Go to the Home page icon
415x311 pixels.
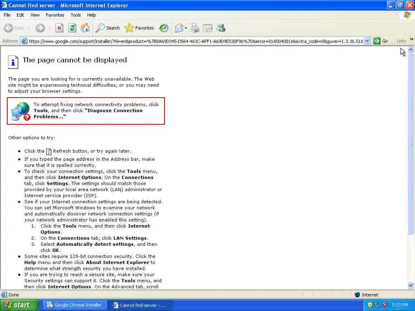[85, 28]
